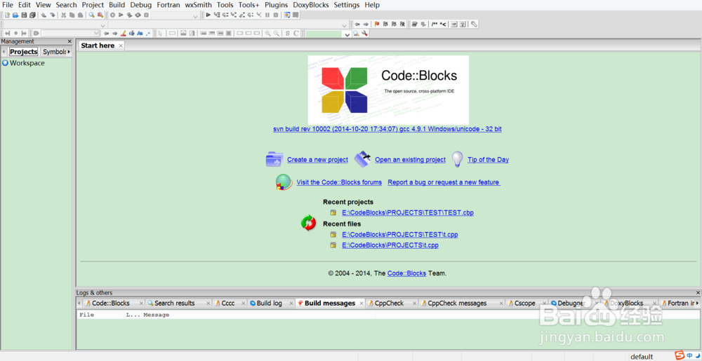Click the Build gear icon

112,15
